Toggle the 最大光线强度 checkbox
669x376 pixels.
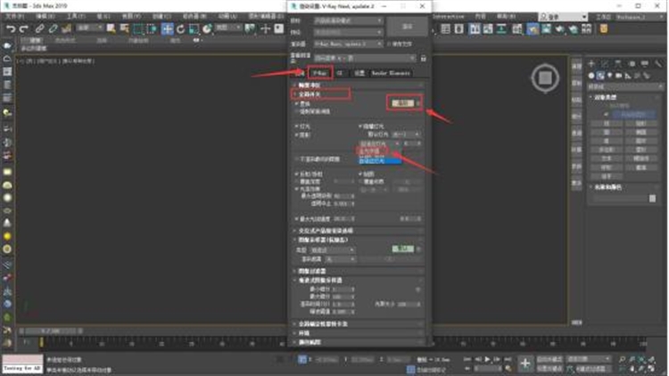click(x=296, y=218)
